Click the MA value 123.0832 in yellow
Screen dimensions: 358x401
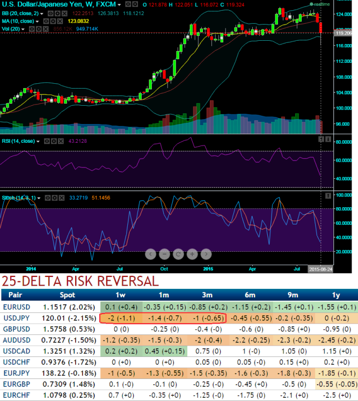point(78,21)
